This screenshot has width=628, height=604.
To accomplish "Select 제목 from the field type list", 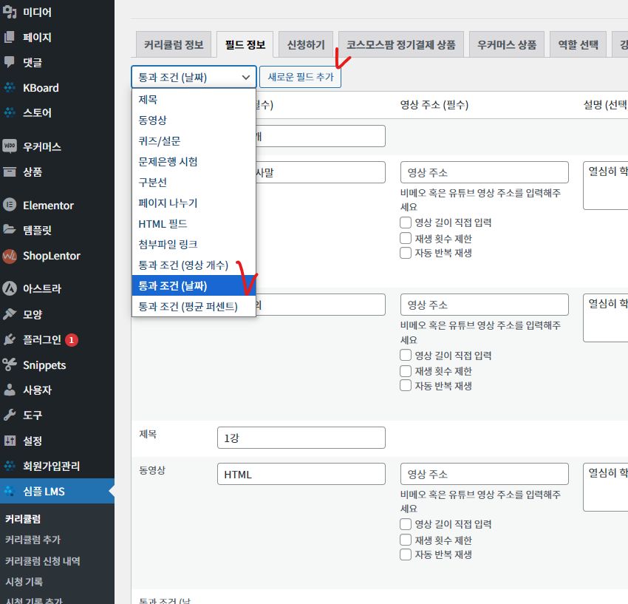I will coord(194,99).
